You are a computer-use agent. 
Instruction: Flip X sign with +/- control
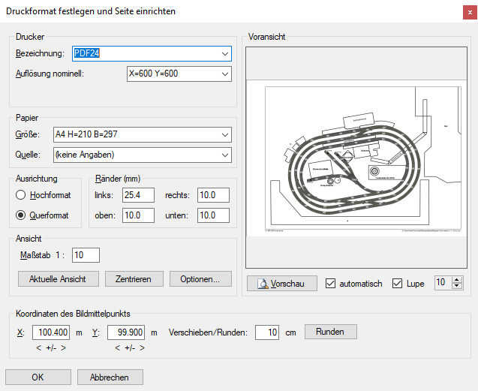tap(51, 347)
